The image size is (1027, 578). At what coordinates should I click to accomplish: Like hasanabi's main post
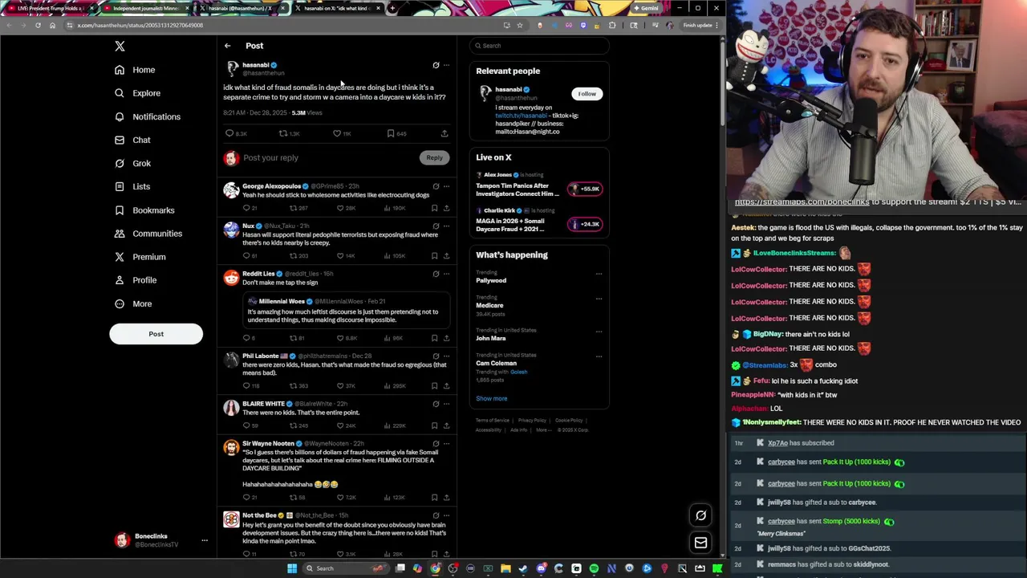tap(337, 133)
